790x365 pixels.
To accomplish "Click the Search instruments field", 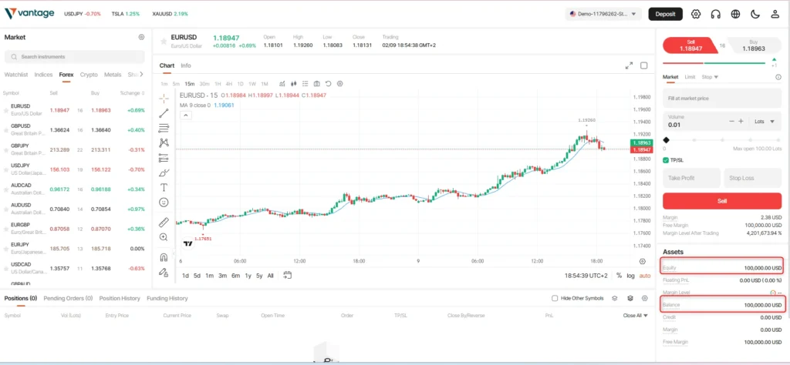I will [75, 57].
